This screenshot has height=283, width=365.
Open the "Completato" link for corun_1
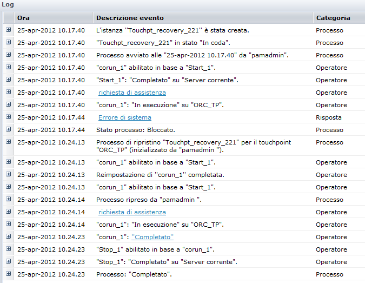click(x=152, y=237)
